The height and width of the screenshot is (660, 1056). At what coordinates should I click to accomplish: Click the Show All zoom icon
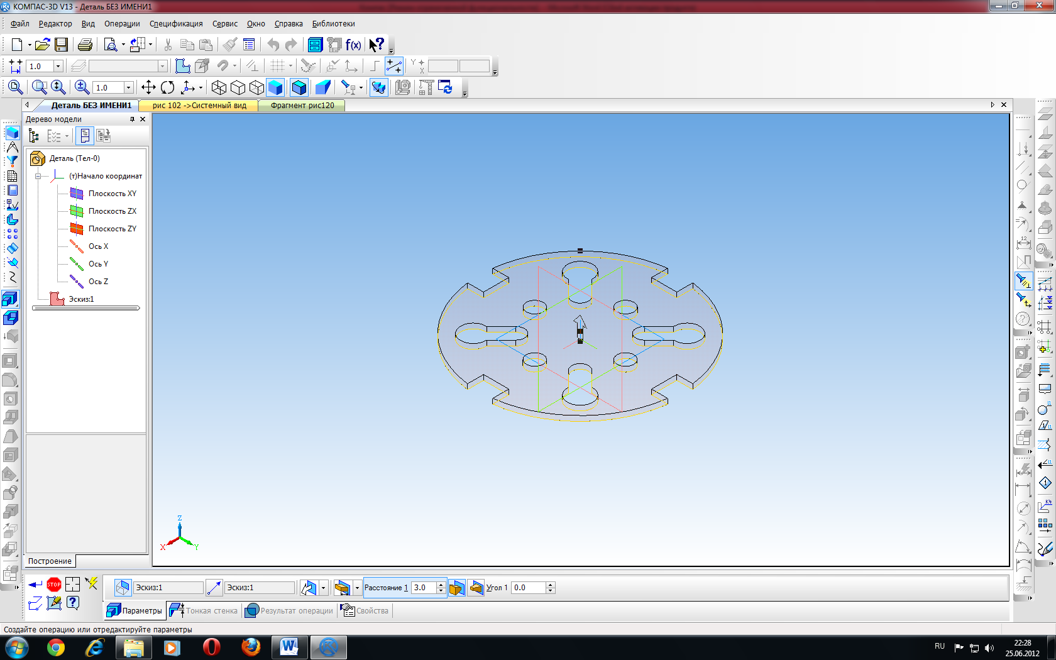click(x=15, y=87)
